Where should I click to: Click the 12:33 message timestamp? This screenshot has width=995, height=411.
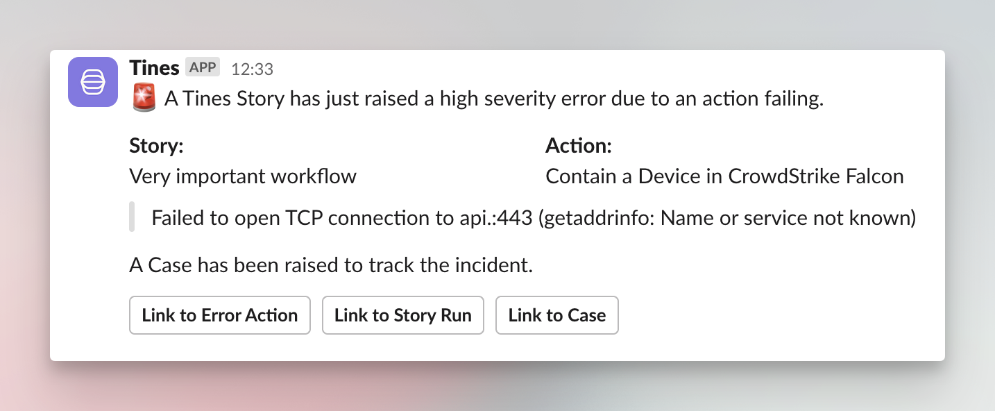click(252, 69)
